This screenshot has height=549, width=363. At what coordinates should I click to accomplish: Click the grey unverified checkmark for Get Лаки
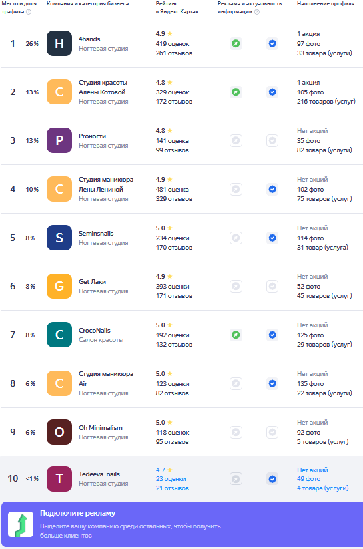click(272, 286)
